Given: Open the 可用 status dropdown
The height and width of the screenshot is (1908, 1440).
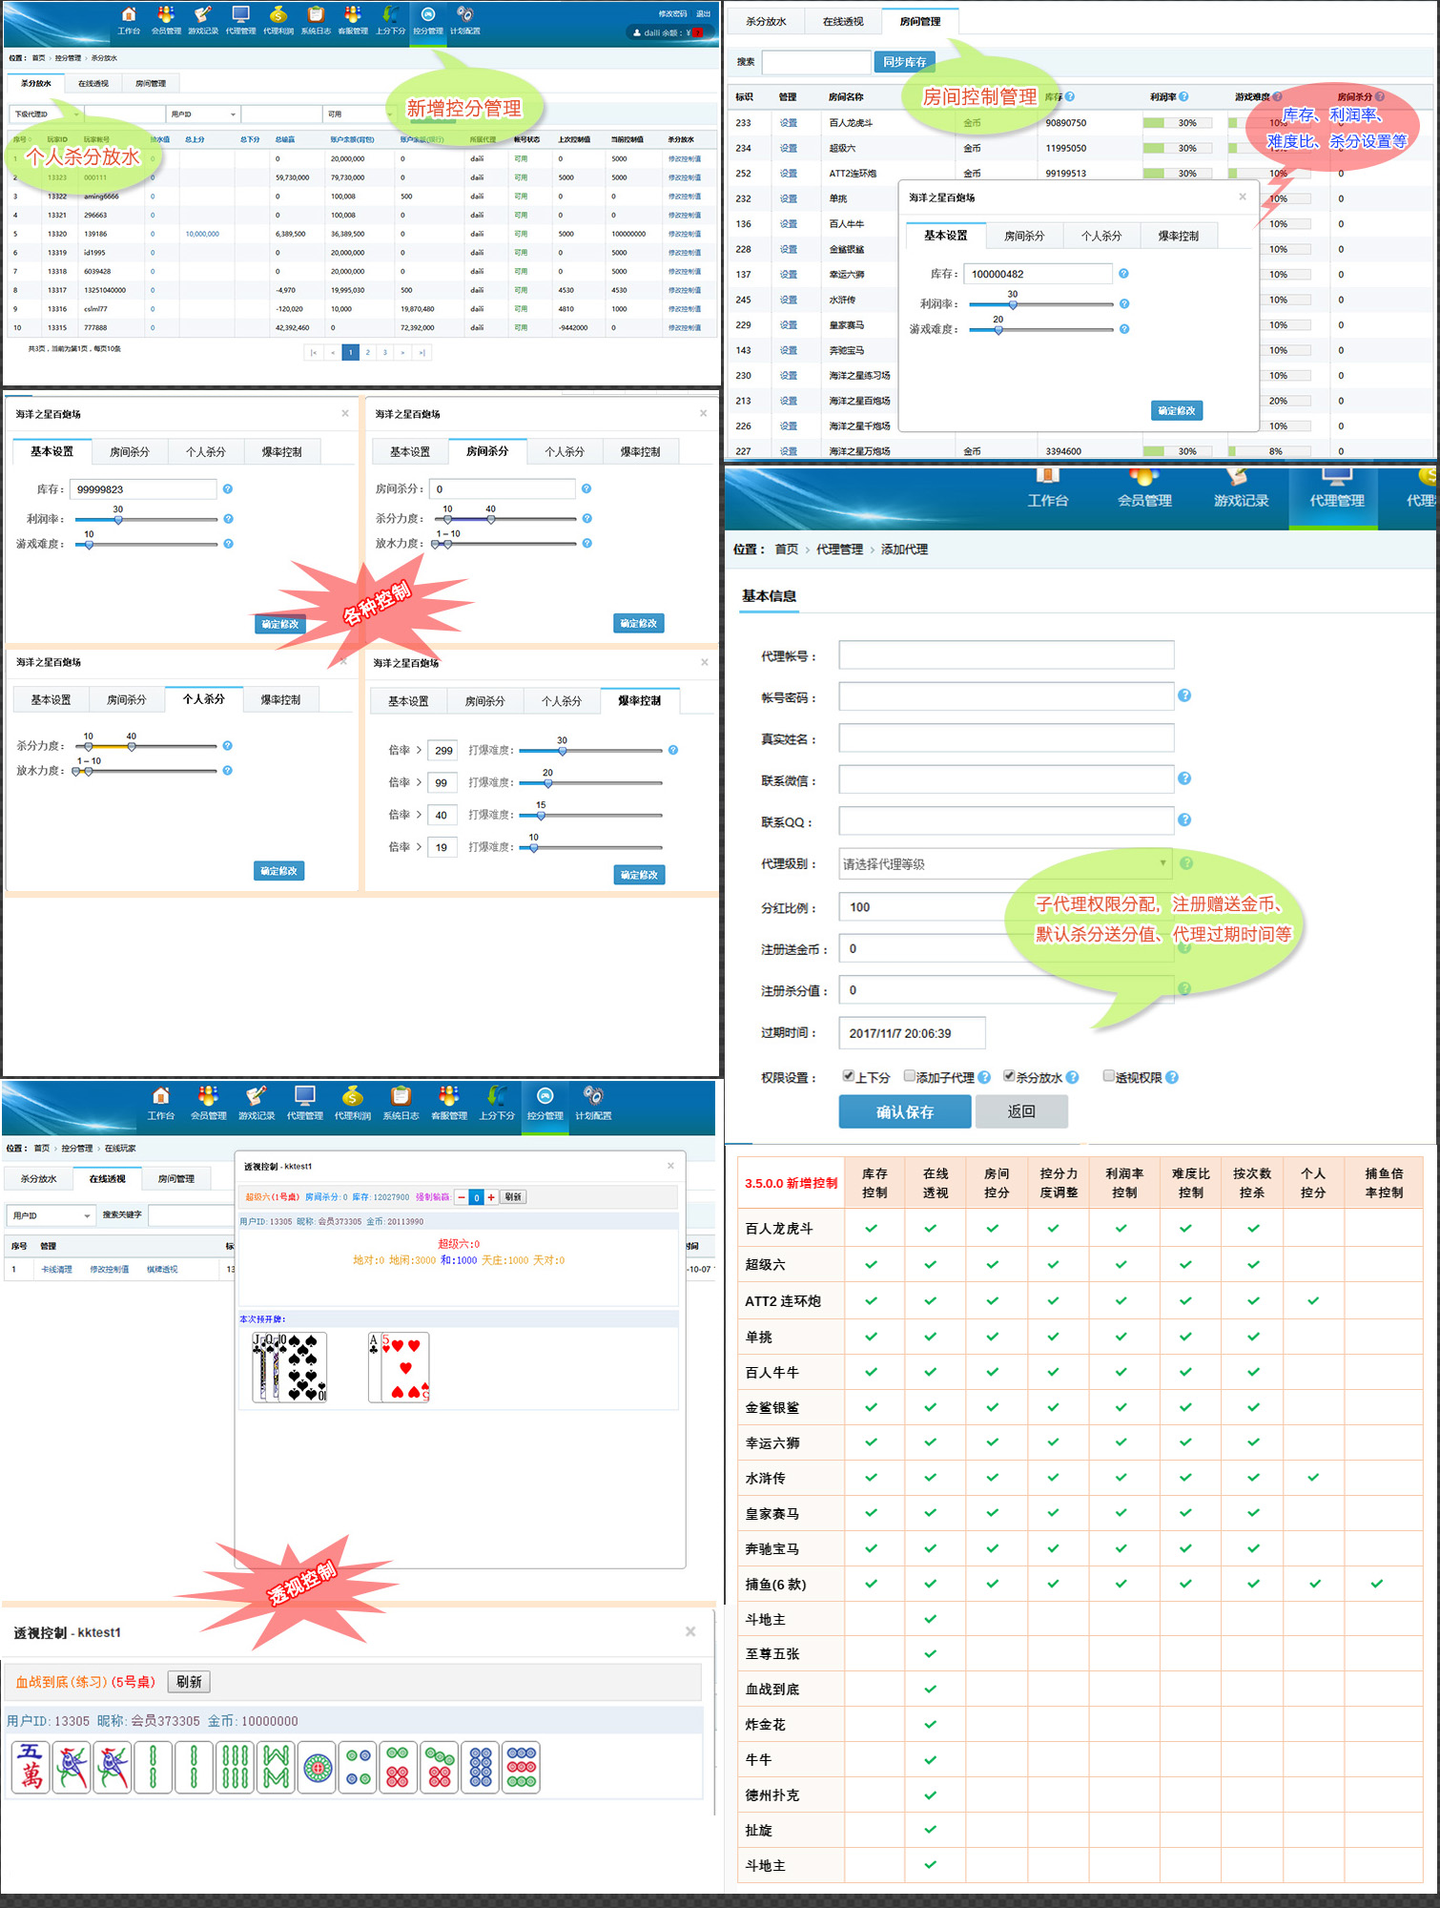Looking at the screenshot, I should coord(359,114).
